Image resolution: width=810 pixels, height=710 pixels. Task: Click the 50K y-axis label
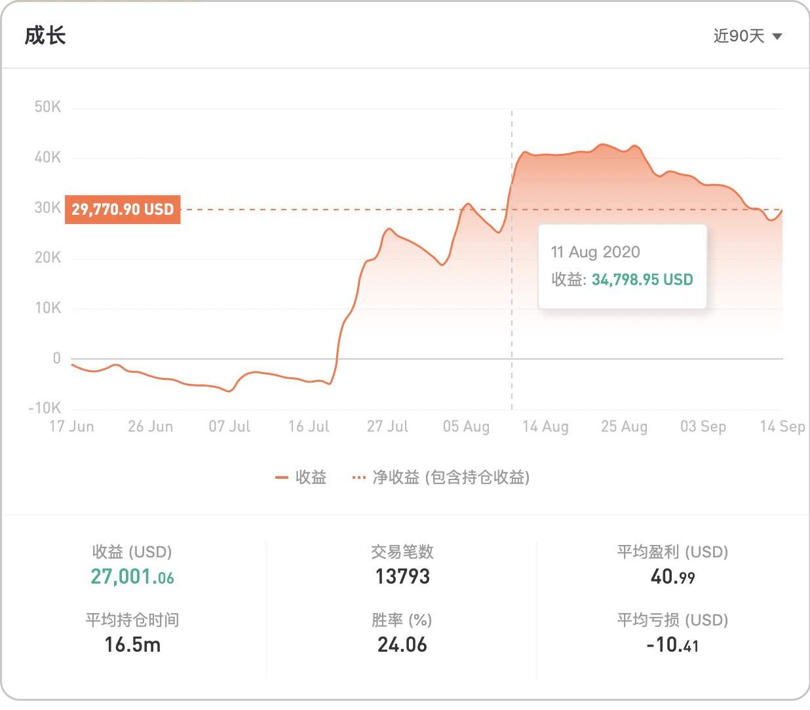point(48,107)
